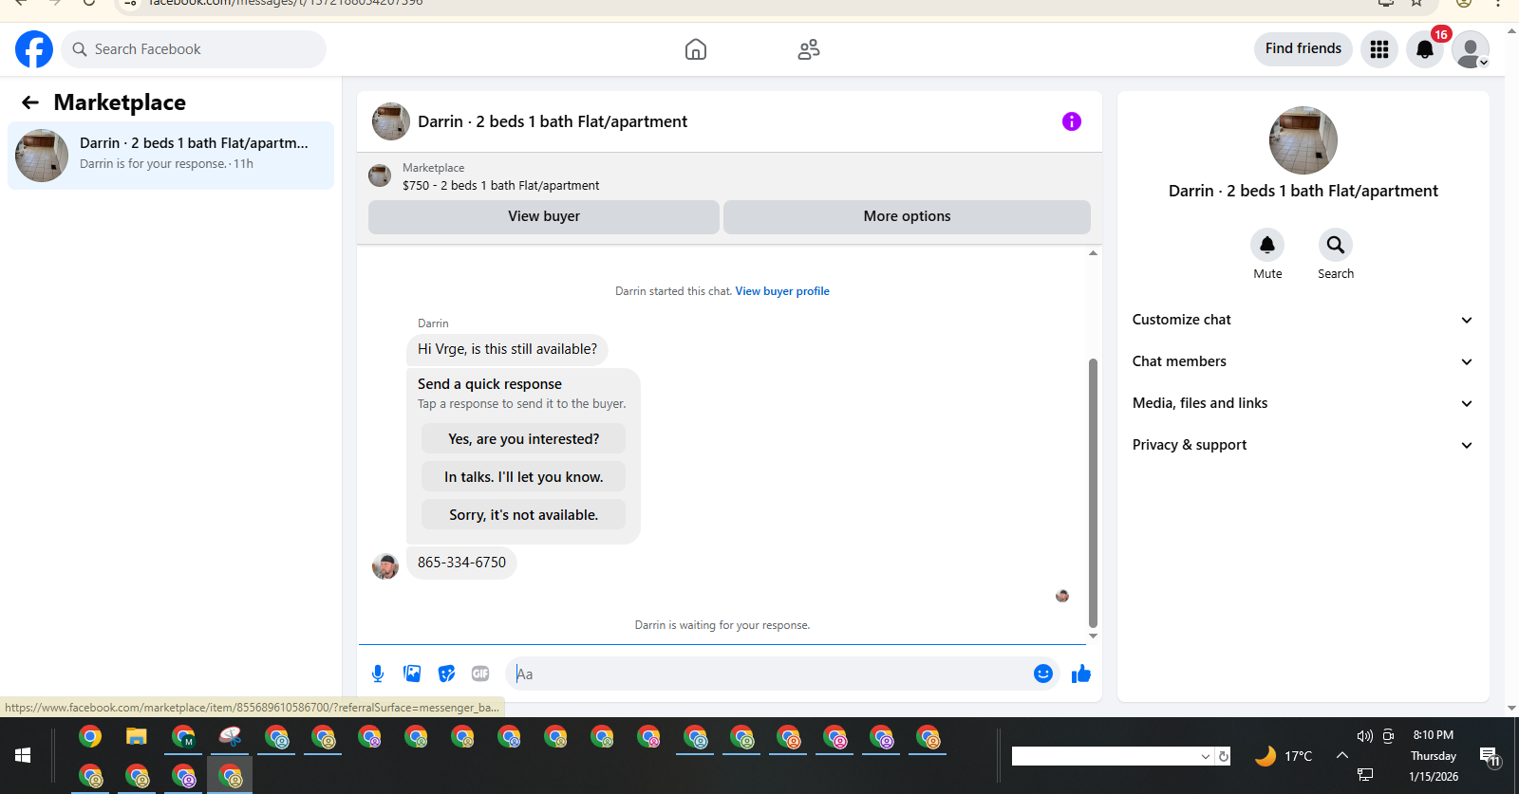Click the listing thumbnail in the chat header
The height and width of the screenshot is (794, 1519).
391,121
